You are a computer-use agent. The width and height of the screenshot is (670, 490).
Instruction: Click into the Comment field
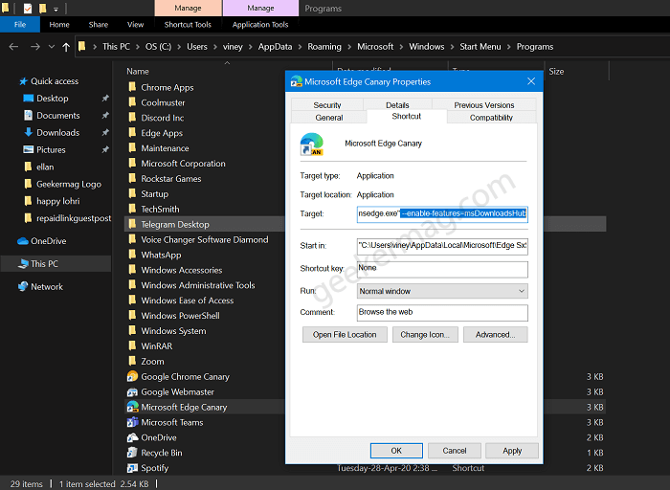pyautogui.click(x=442, y=312)
